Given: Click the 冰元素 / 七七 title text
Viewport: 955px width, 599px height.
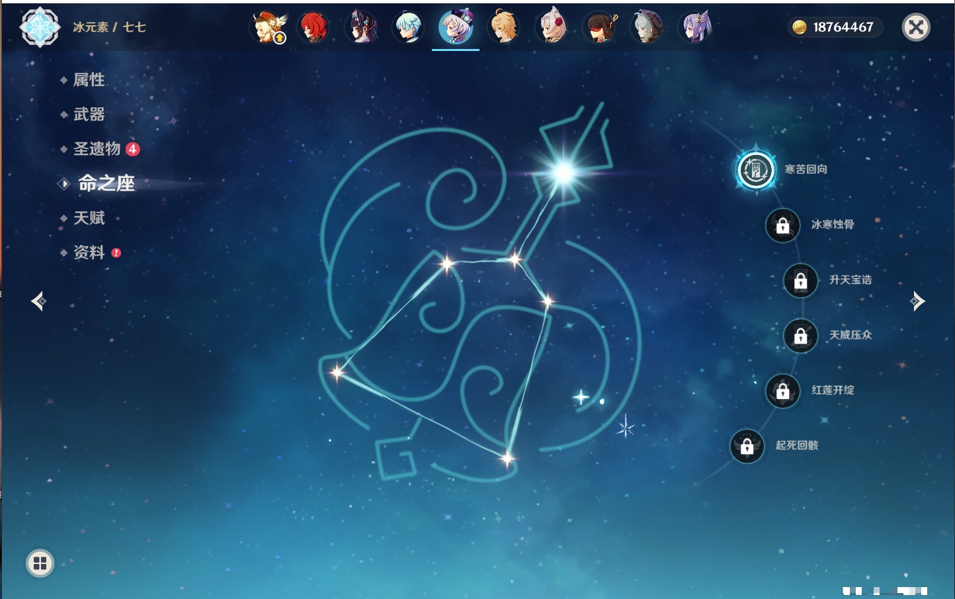Looking at the screenshot, I should [109, 27].
